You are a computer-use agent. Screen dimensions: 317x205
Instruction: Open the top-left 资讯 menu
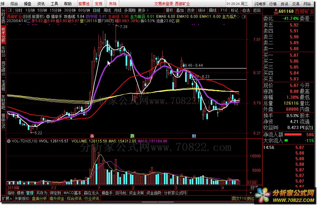click(x=41, y=4)
